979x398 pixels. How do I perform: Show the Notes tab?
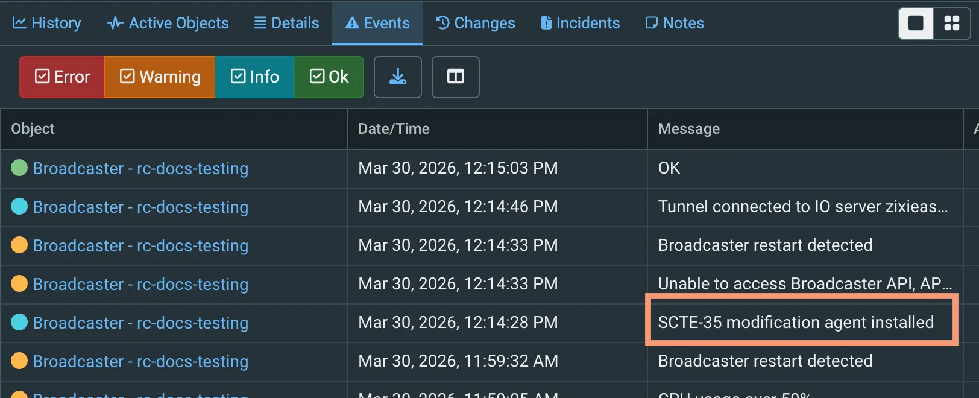click(674, 23)
